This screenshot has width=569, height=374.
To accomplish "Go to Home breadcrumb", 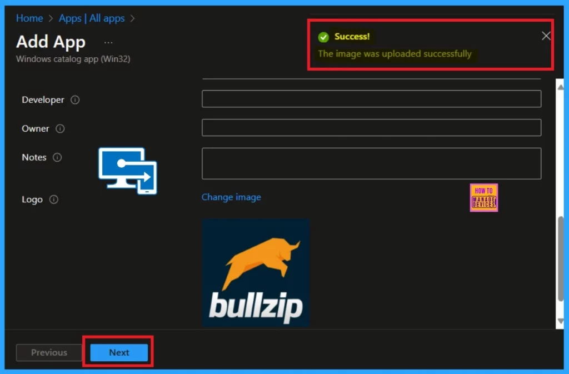I will 29,18.
